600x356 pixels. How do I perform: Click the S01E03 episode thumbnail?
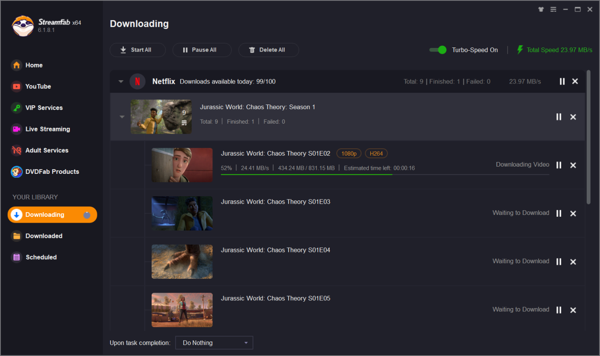pyautogui.click(x=182, y=213)
